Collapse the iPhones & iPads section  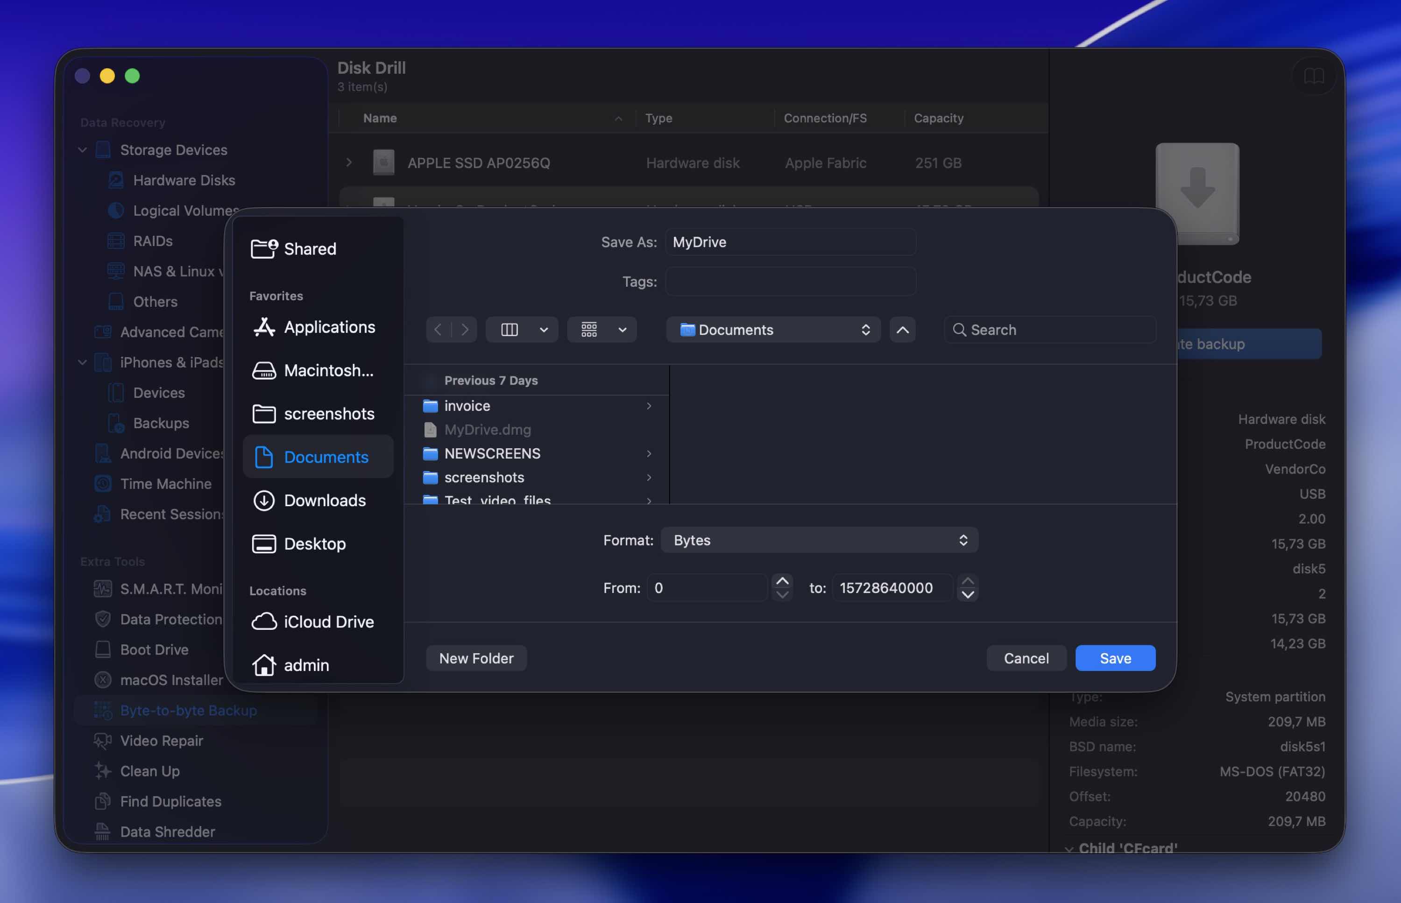(x=82, y=362)
